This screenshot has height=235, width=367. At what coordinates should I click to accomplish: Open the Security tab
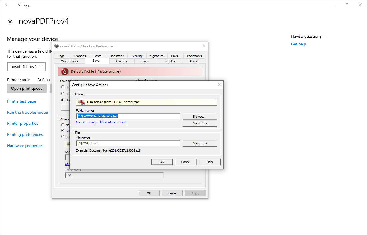click(x=137, y=56)
